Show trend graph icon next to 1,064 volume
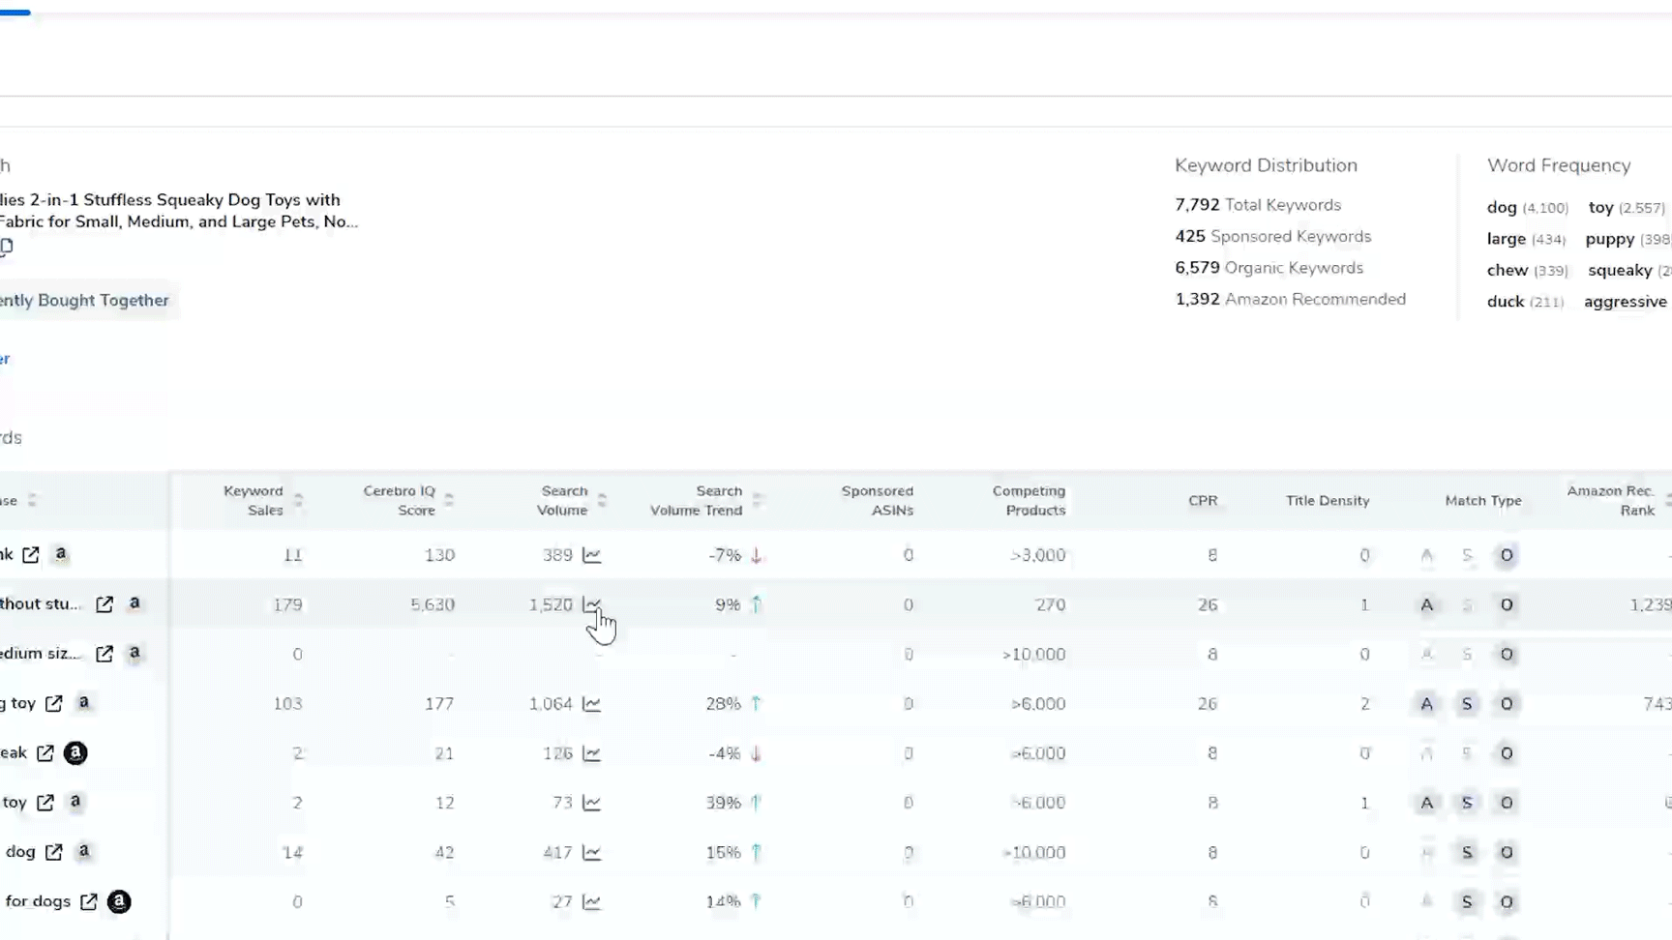 click(x=591, y=704)
